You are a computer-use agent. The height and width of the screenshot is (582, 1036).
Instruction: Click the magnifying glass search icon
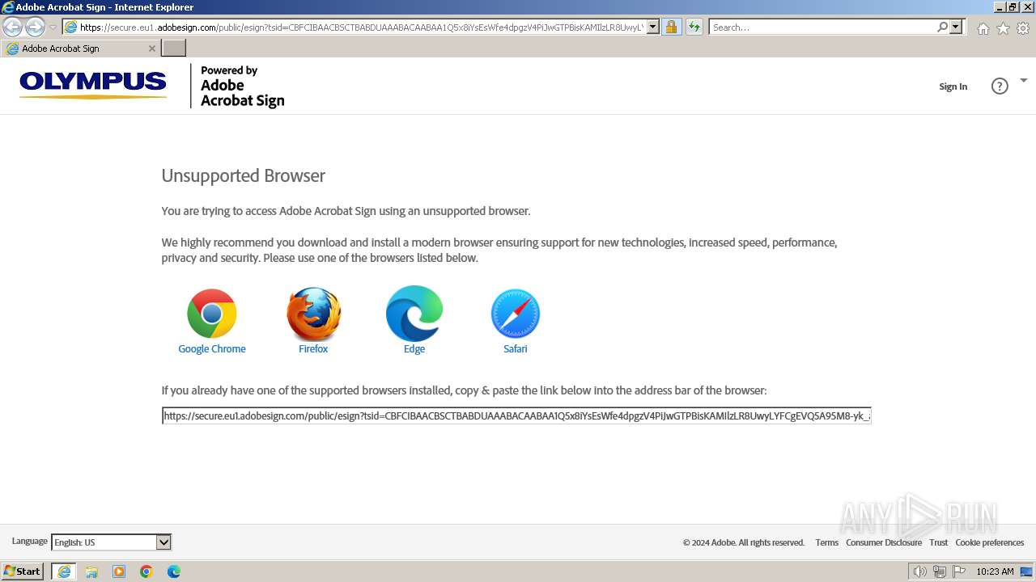[x=942, y=27]
